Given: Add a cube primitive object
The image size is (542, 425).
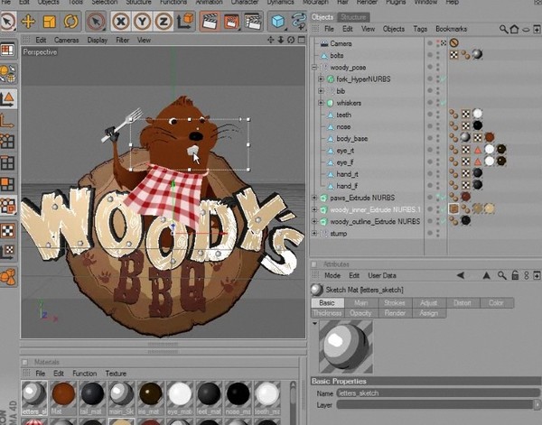Looking at the screenshot, I should [x=277, y=22].
